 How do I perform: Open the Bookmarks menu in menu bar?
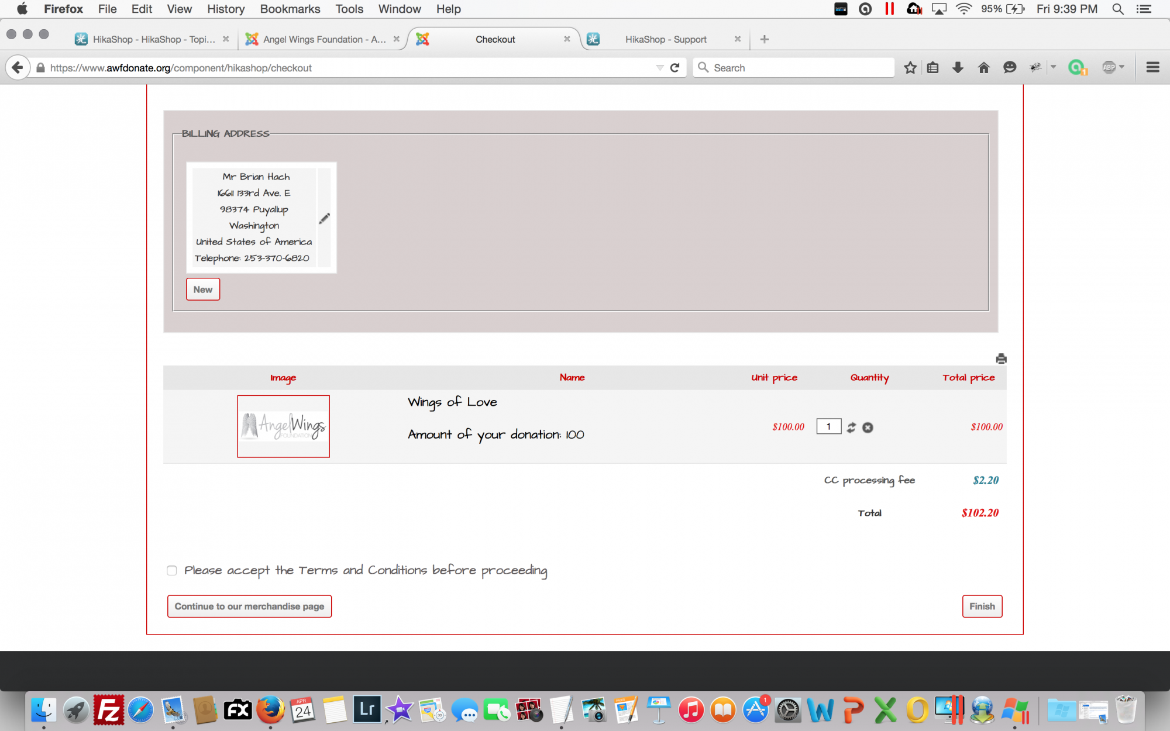click(290, 9)
